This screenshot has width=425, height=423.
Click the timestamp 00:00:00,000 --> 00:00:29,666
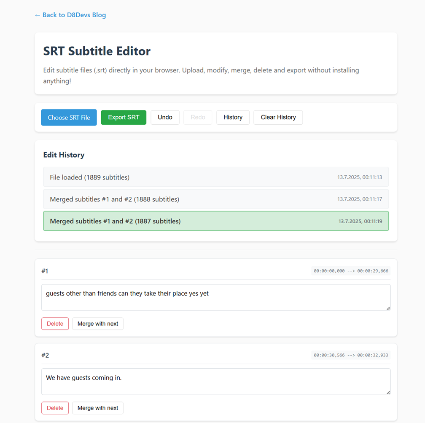pos(351,271)
